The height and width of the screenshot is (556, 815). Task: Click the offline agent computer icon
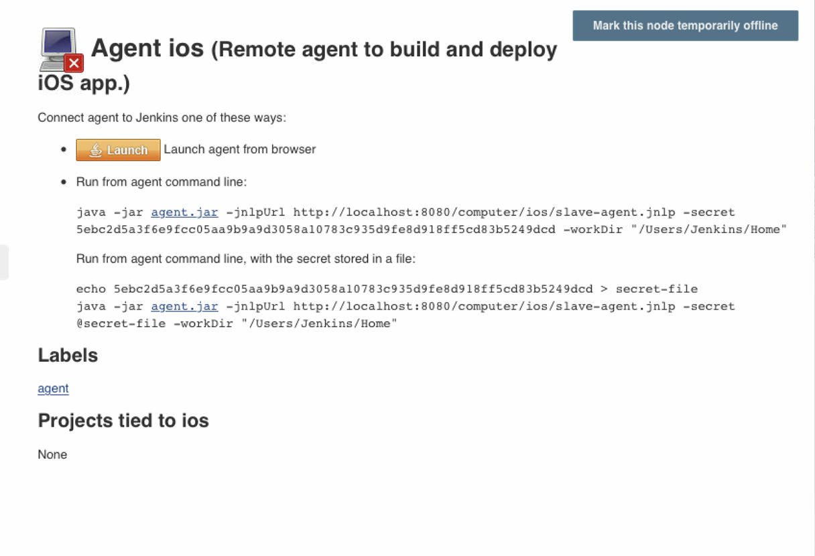pos(61,50)
